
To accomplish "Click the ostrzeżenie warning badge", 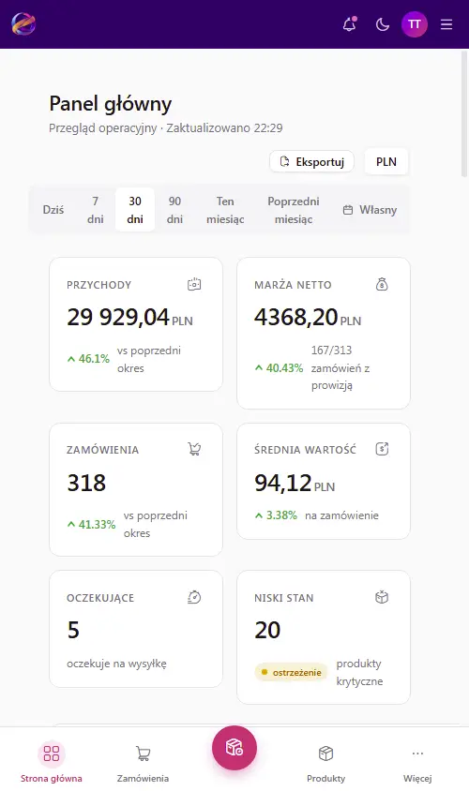I will (292, 673).
